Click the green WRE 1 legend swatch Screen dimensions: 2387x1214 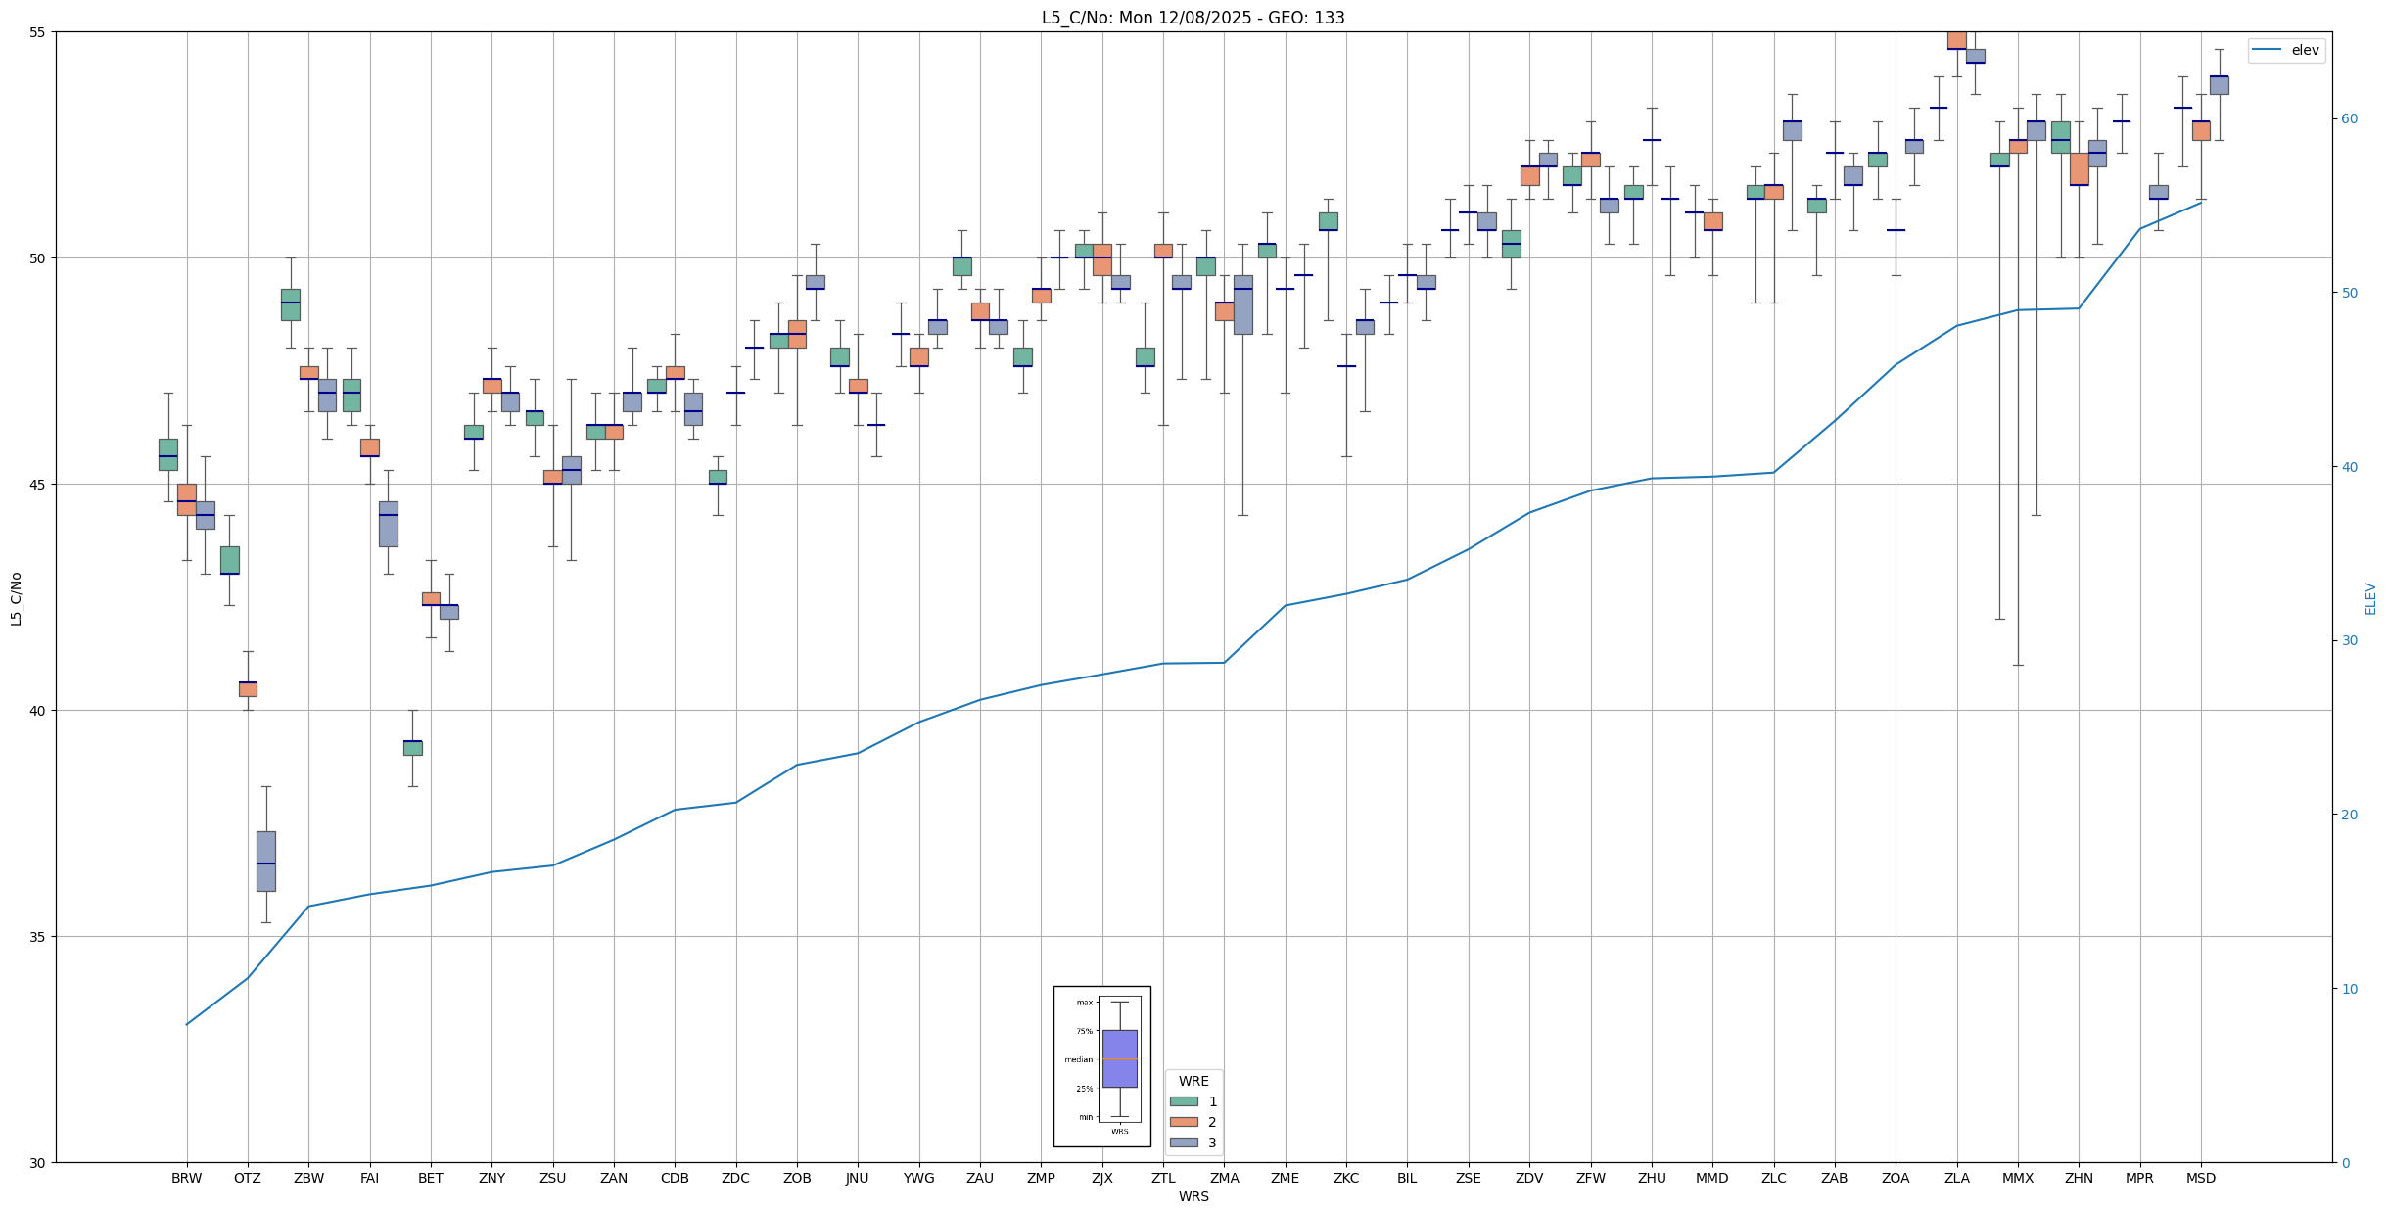1183,1101
